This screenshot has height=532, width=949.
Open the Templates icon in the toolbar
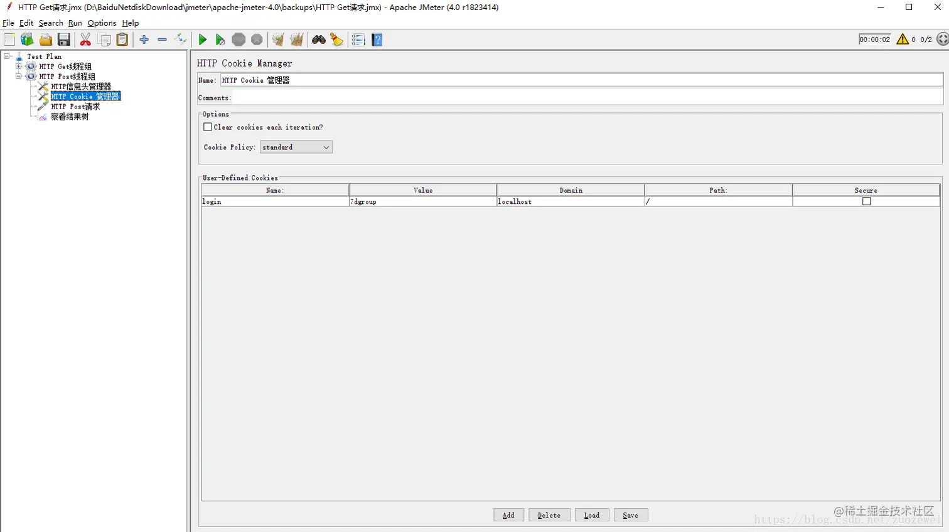point(27,40)
